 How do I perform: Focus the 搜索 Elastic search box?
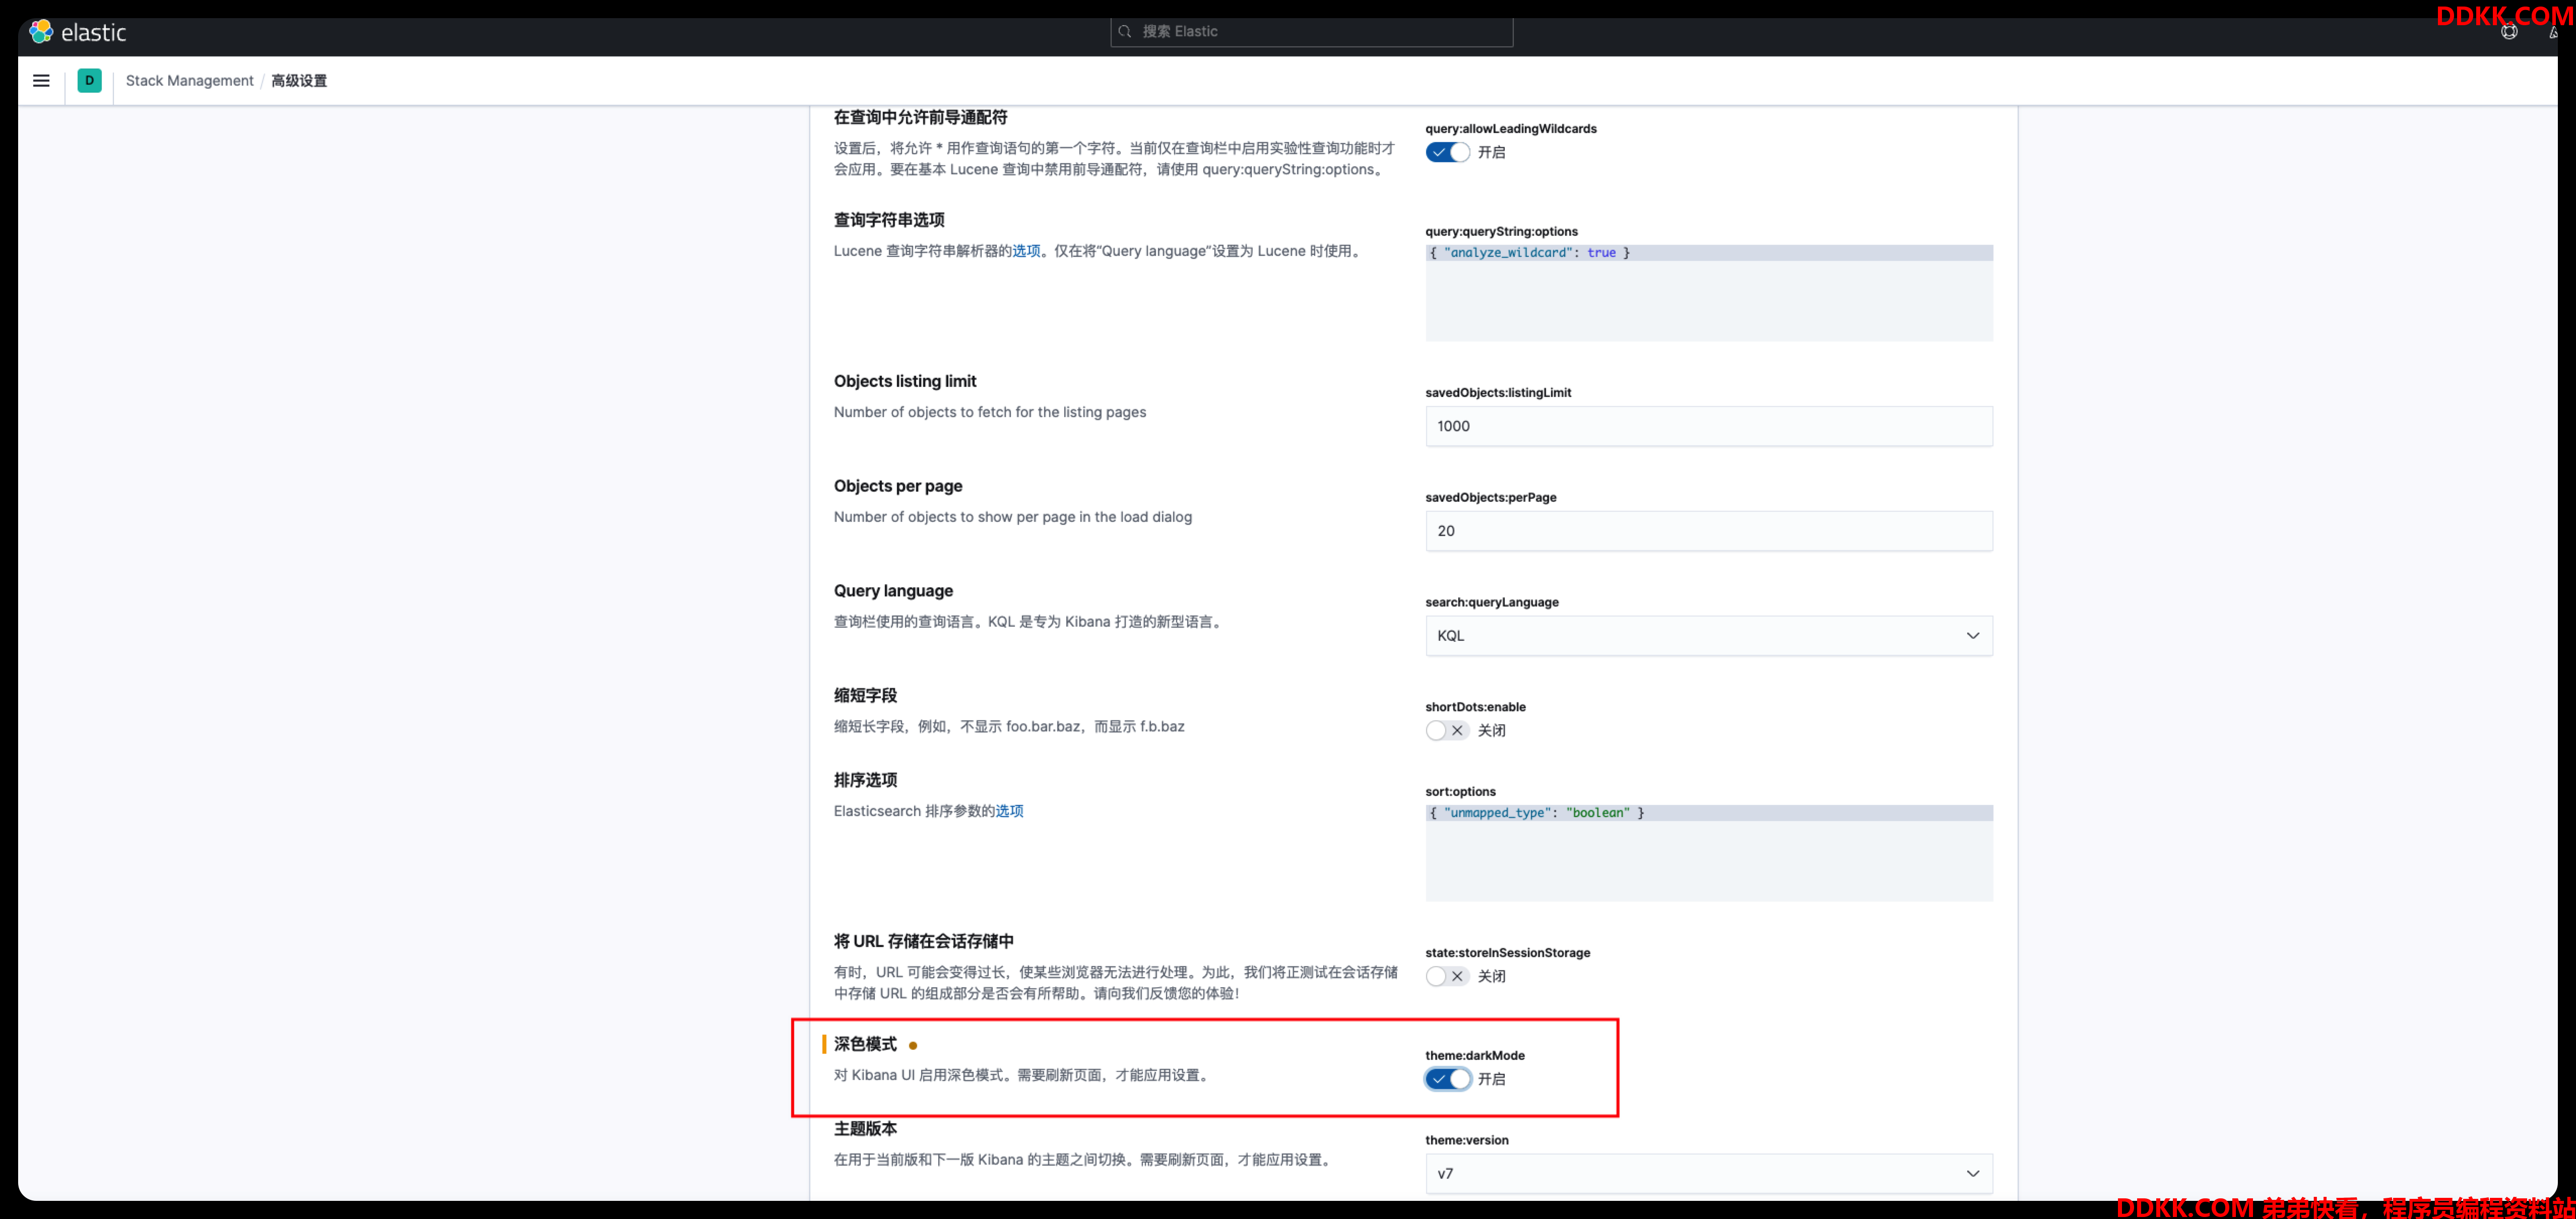1311,32
